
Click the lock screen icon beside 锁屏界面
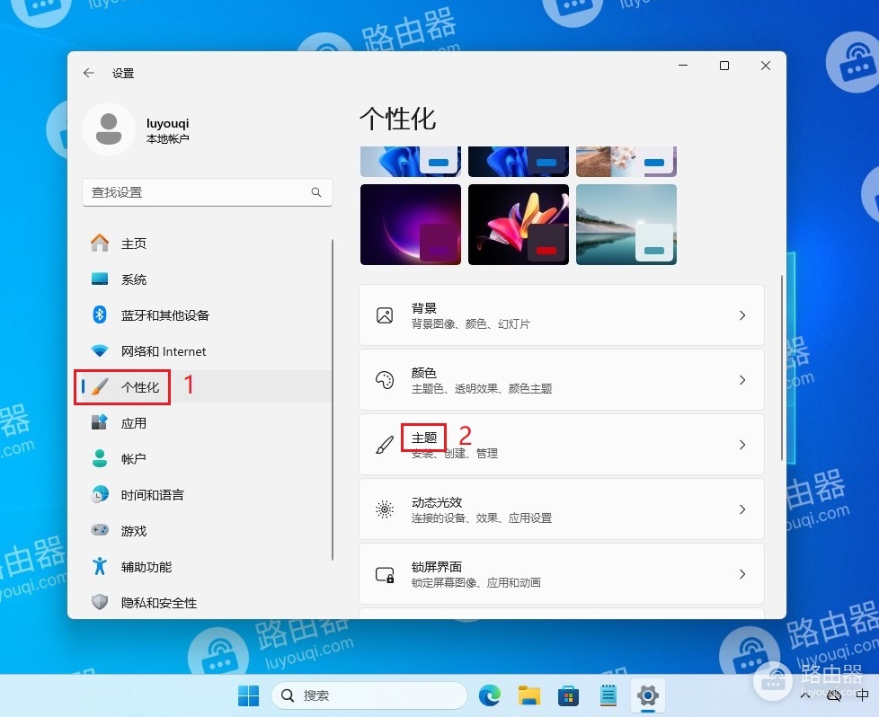click(385, 574)
